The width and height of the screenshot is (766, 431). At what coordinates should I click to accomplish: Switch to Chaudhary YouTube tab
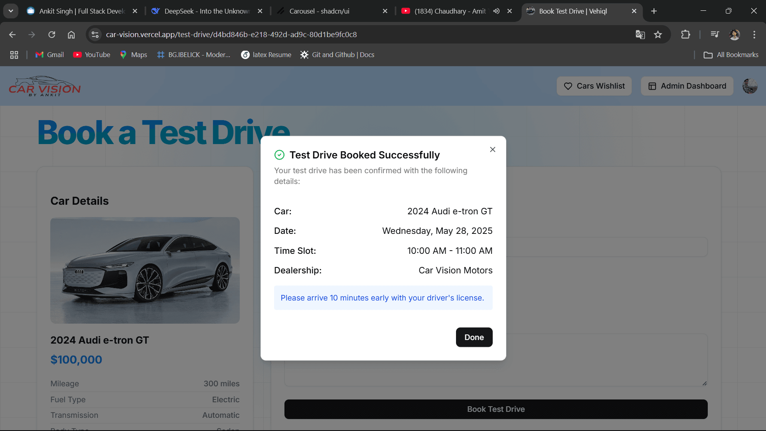tap(450, 11)
